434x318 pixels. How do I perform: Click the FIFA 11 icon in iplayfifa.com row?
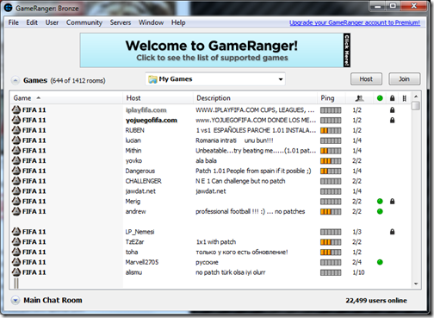(16, 109)
